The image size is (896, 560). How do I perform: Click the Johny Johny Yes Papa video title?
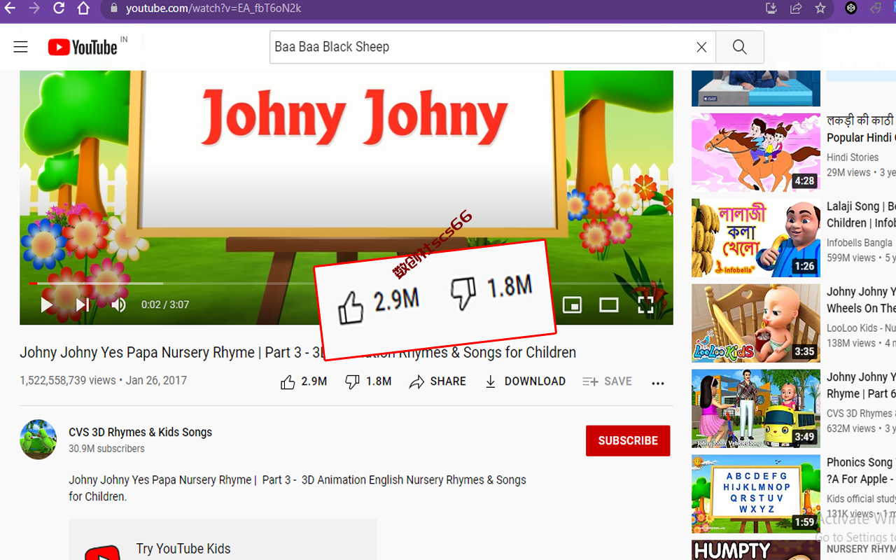click(297, 352)
